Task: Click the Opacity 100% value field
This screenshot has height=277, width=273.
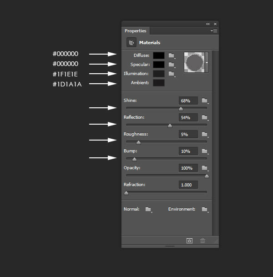Action: (x=188, y=168)
